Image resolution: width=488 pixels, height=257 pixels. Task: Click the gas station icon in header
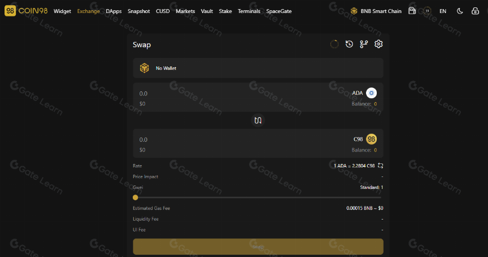pos(412,11)
